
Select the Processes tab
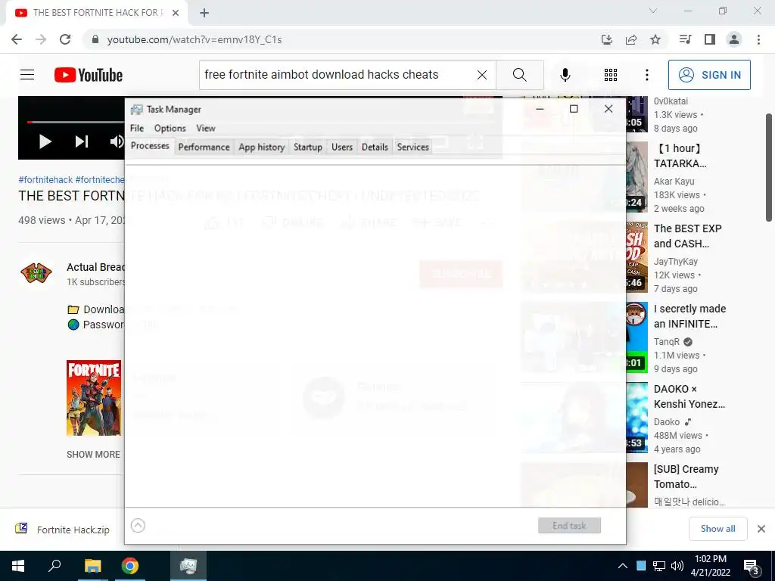(x=150, y=146)
